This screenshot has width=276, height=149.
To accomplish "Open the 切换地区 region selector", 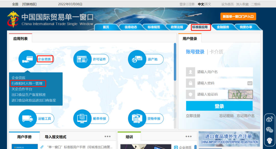I will point(29,4).
